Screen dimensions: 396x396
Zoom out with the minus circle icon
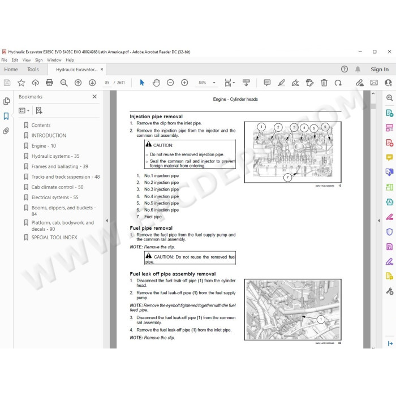[170, 83]
